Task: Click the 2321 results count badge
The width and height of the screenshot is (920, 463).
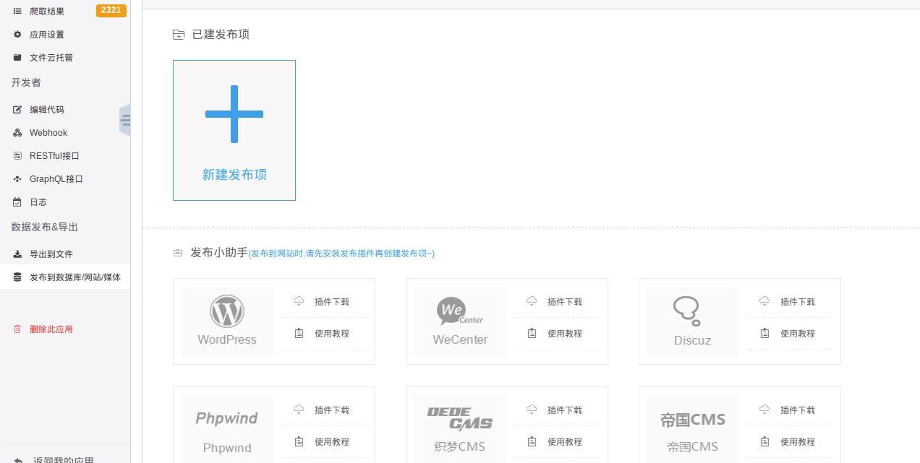Action: pyautogui.click(x=111, y=10)
